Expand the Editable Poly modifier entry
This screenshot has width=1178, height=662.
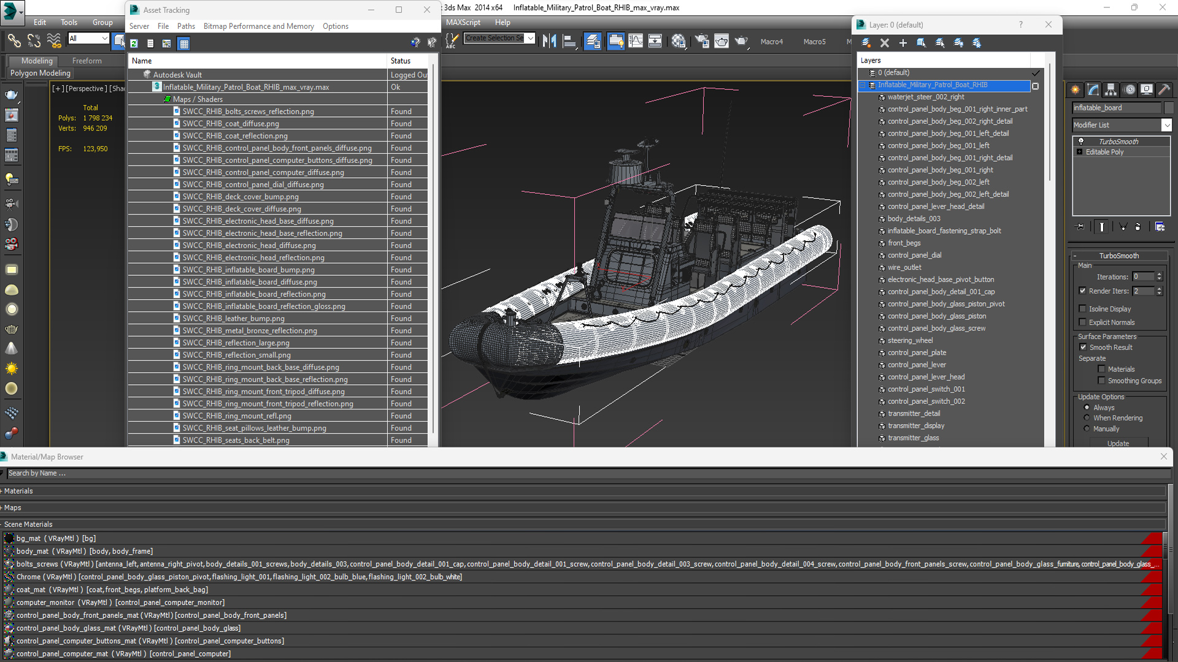click(x=1079, y=152)
